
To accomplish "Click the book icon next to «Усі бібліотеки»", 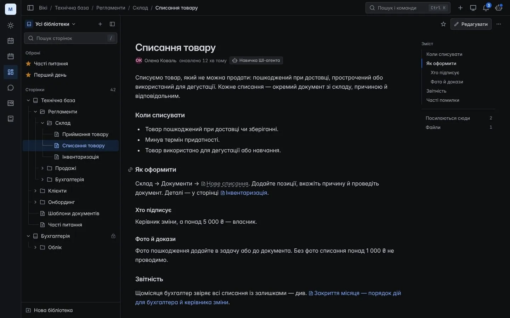I will click(x=29, y=24).
